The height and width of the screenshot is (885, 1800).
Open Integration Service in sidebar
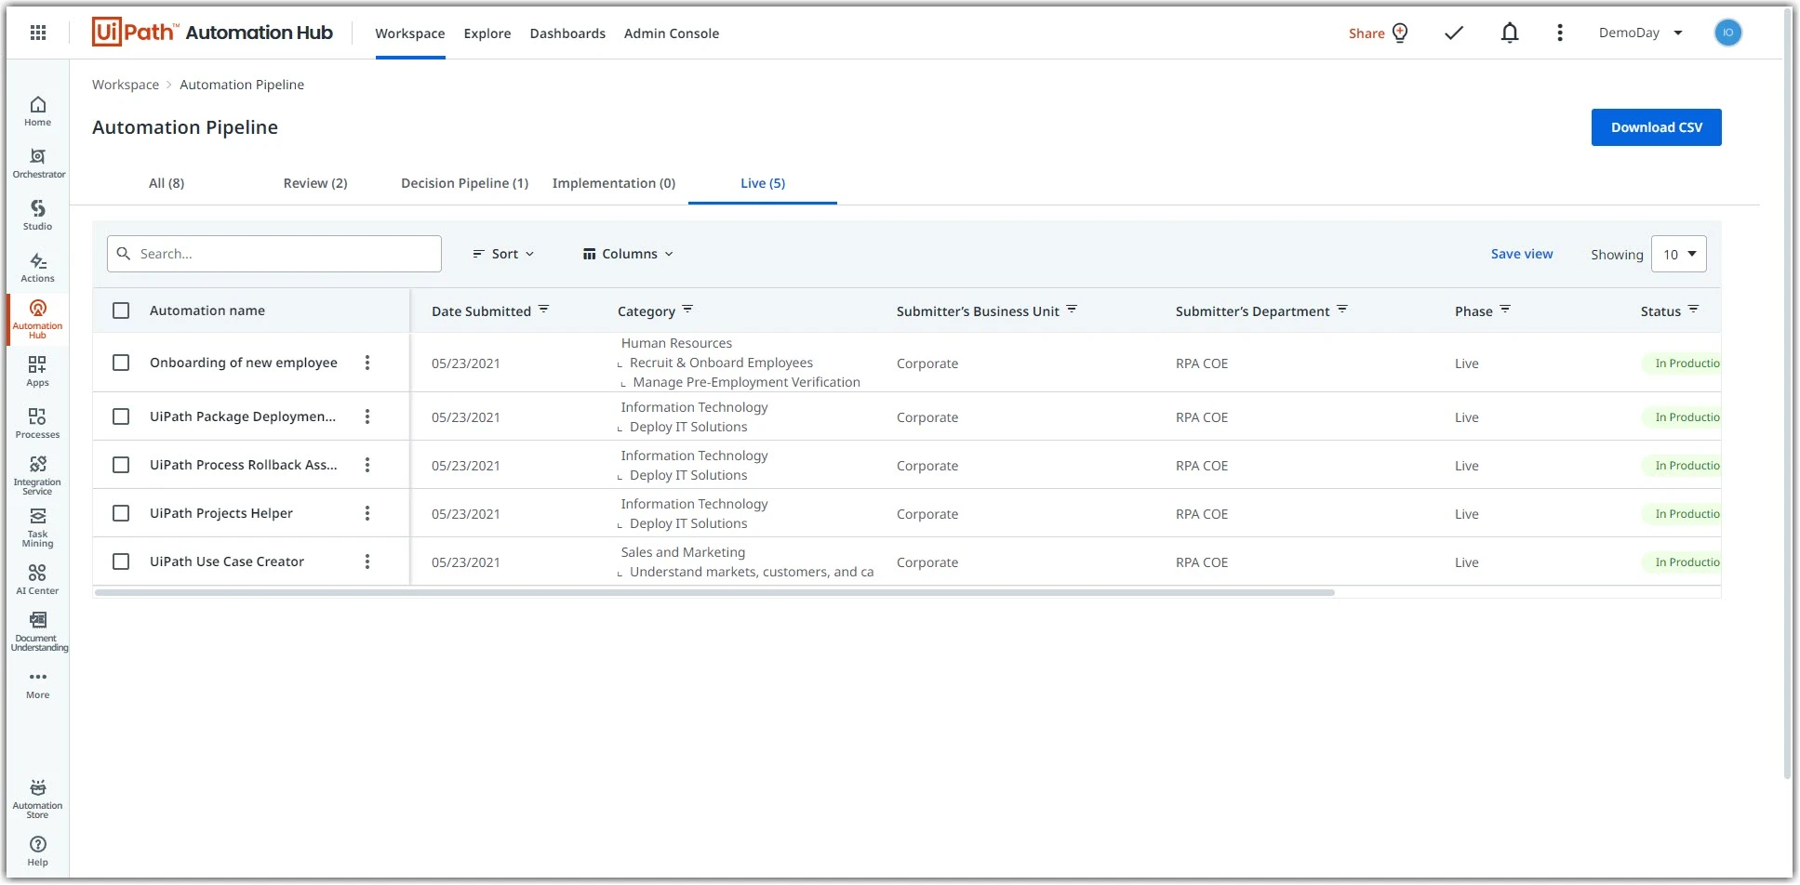(x=38, y=475)
